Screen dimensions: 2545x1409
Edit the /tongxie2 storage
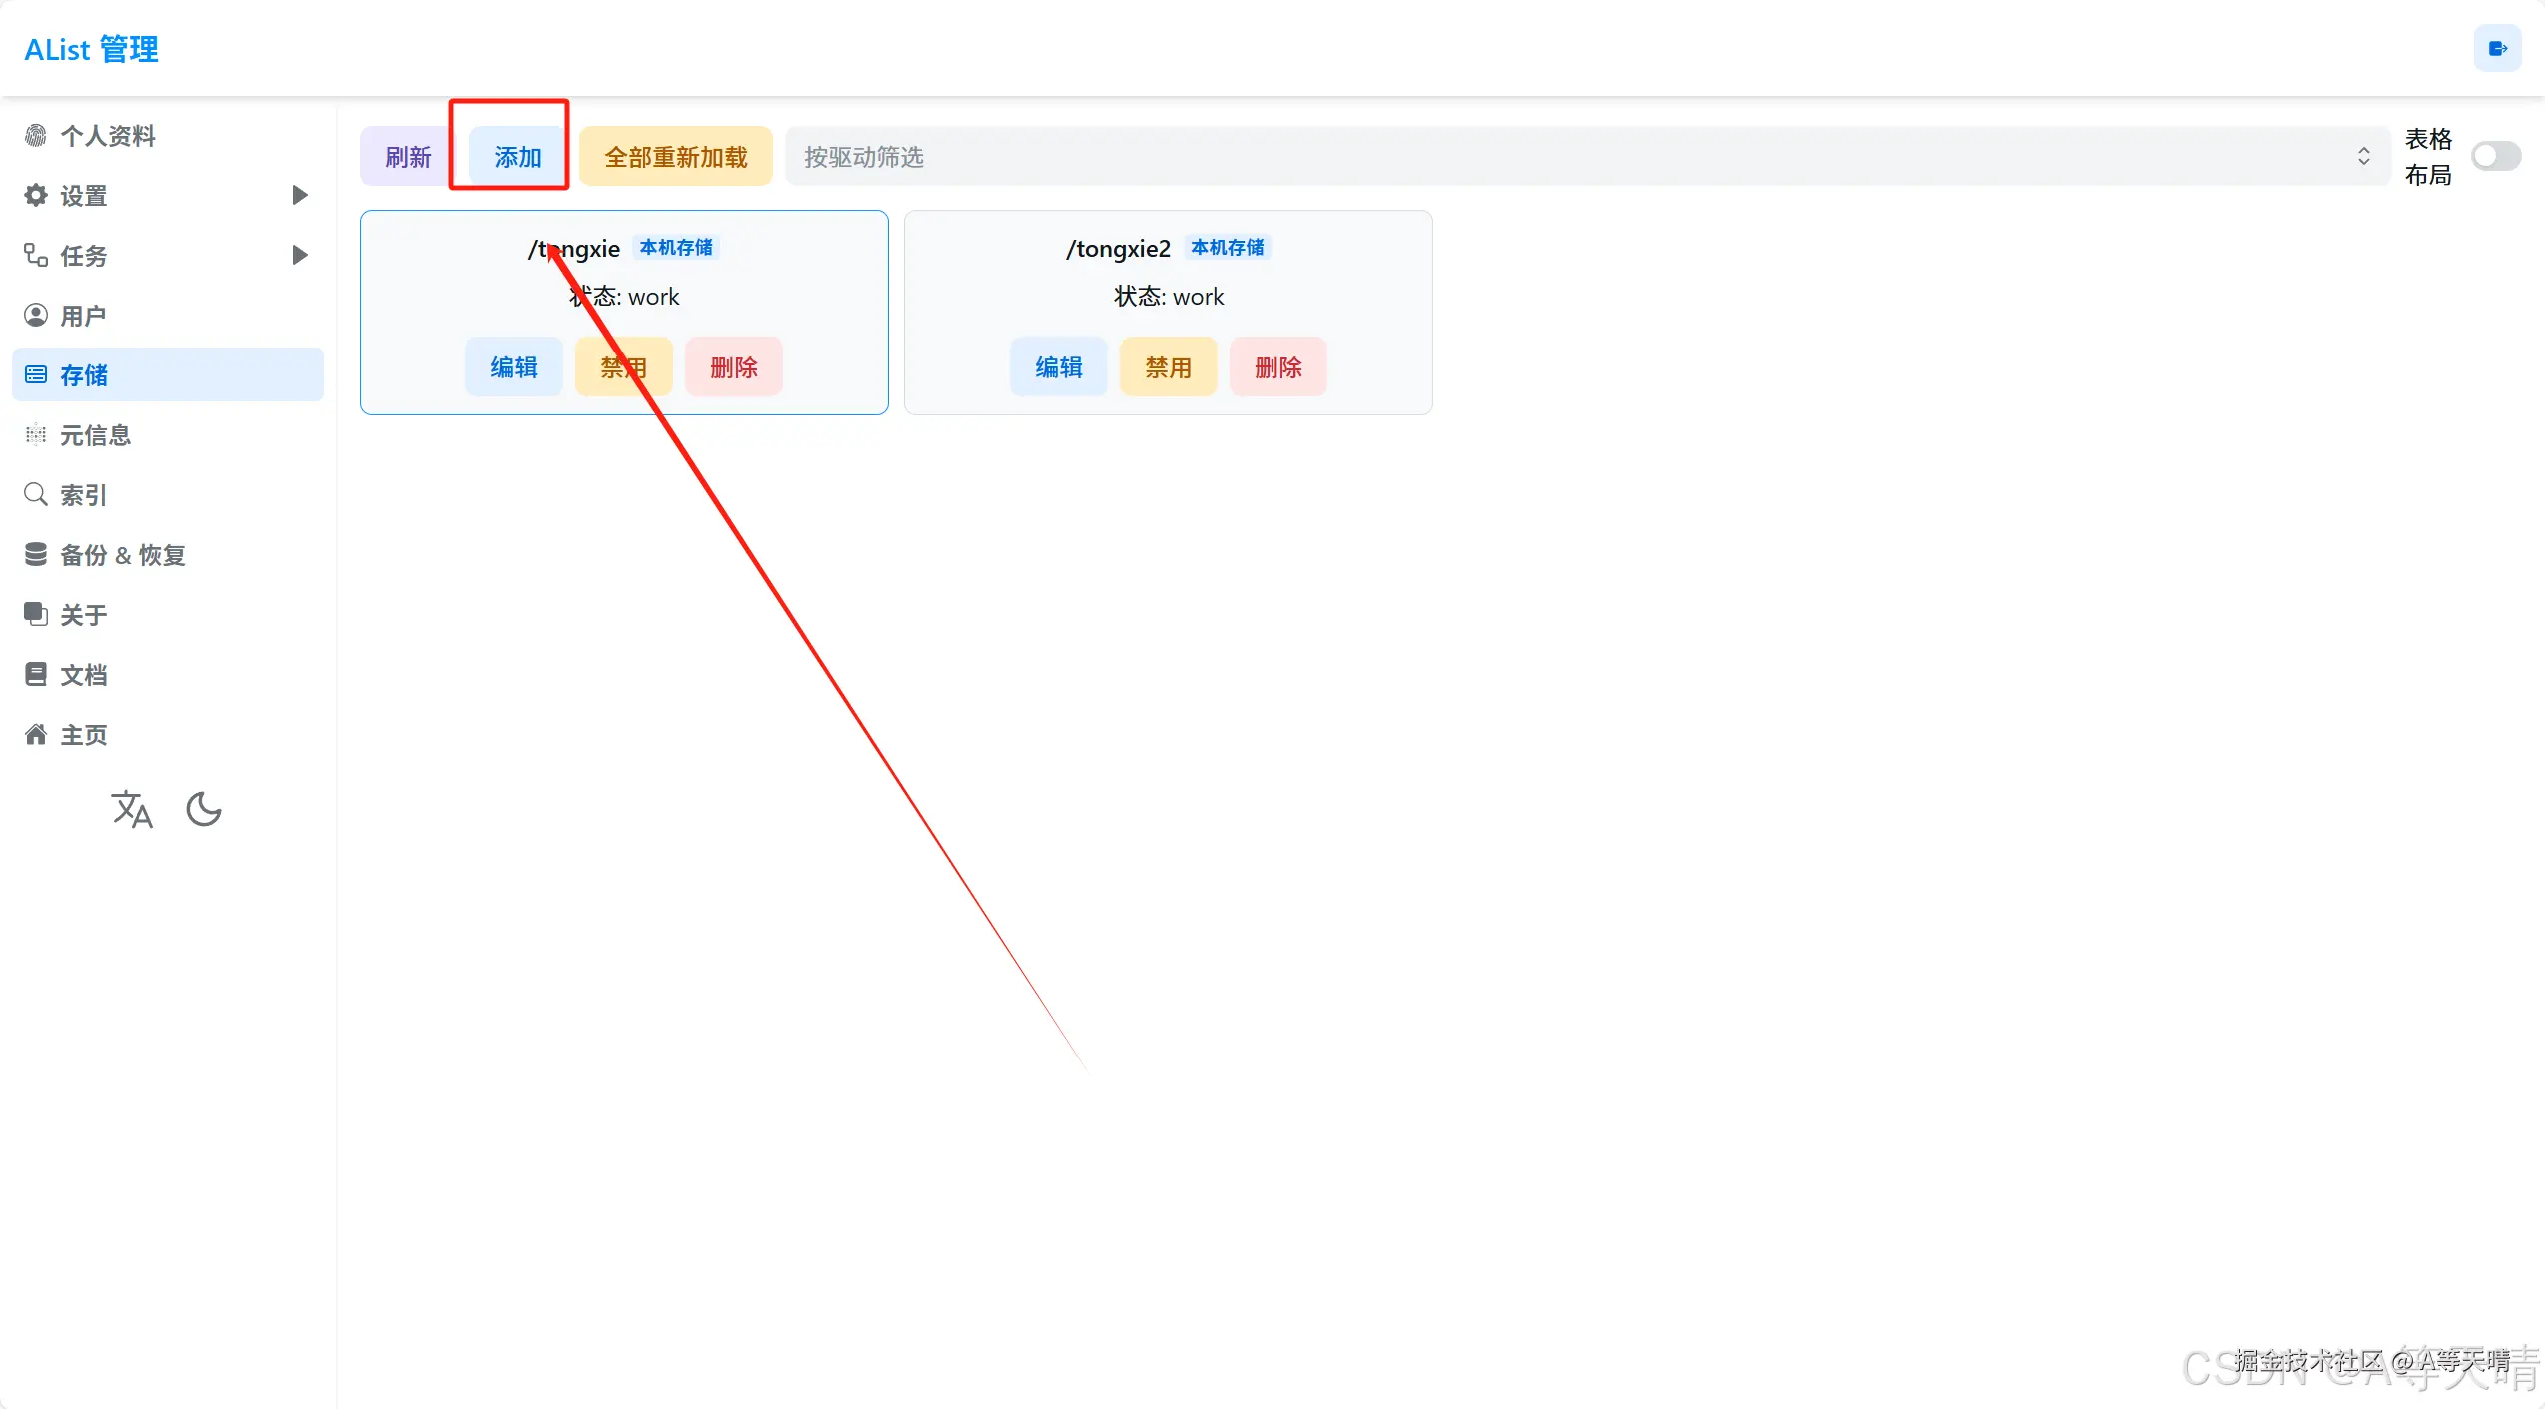[1058, 367]
